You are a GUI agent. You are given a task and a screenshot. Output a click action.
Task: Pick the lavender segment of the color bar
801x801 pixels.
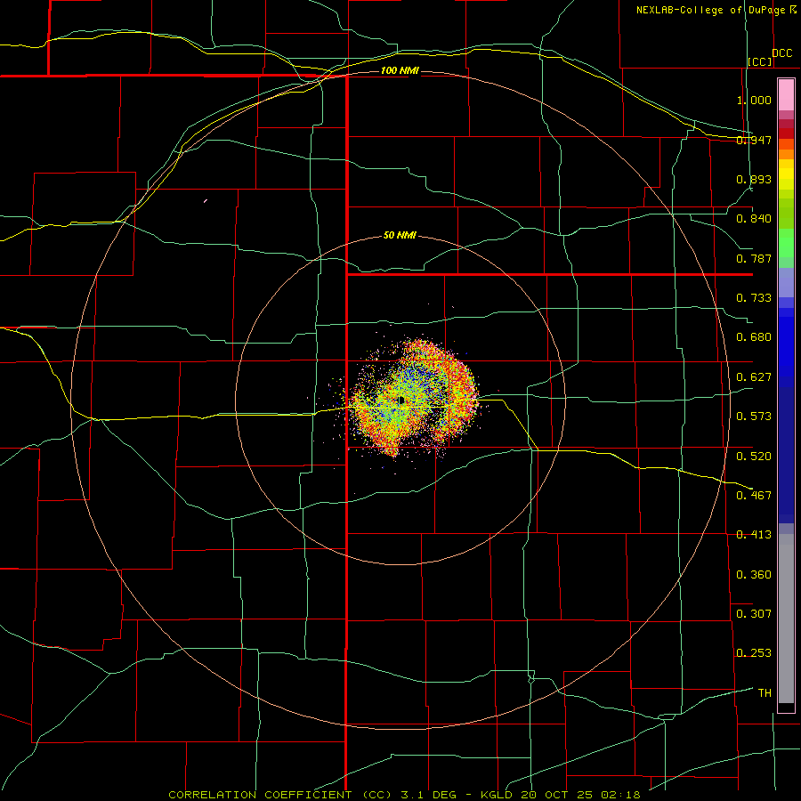pyautogui.click(x=786, y=282)
